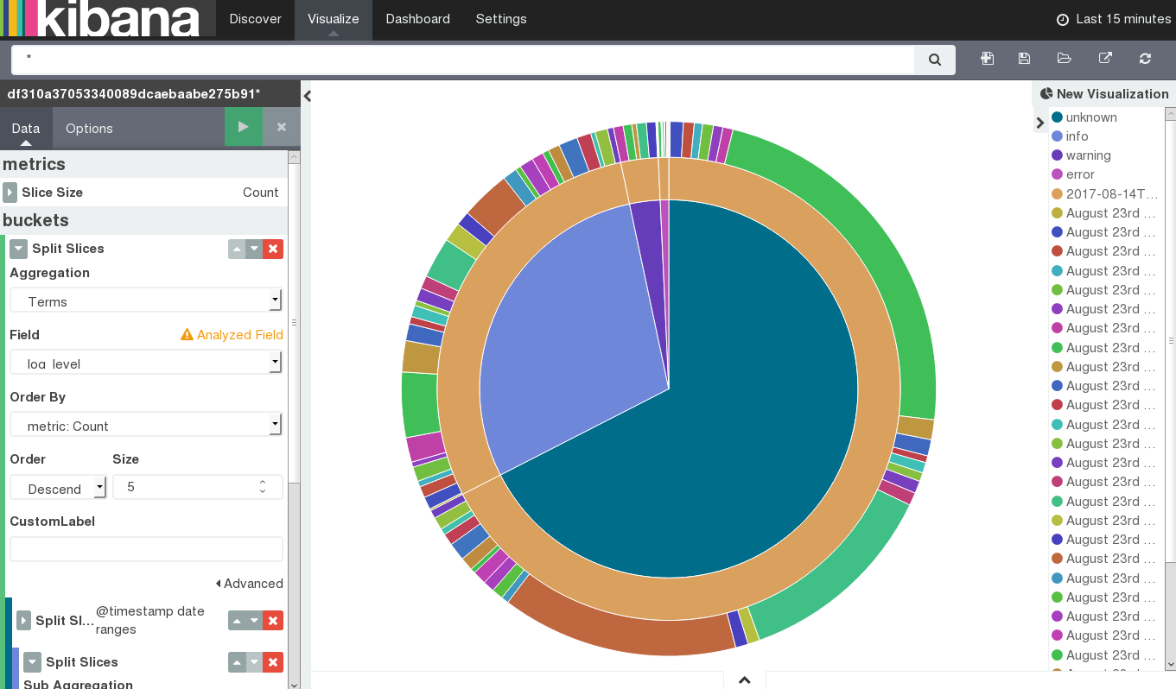The width and height of the screenshot is (1176, 689).
Task: Open the Dashboard tab
Action: click(x=417, y=19)
